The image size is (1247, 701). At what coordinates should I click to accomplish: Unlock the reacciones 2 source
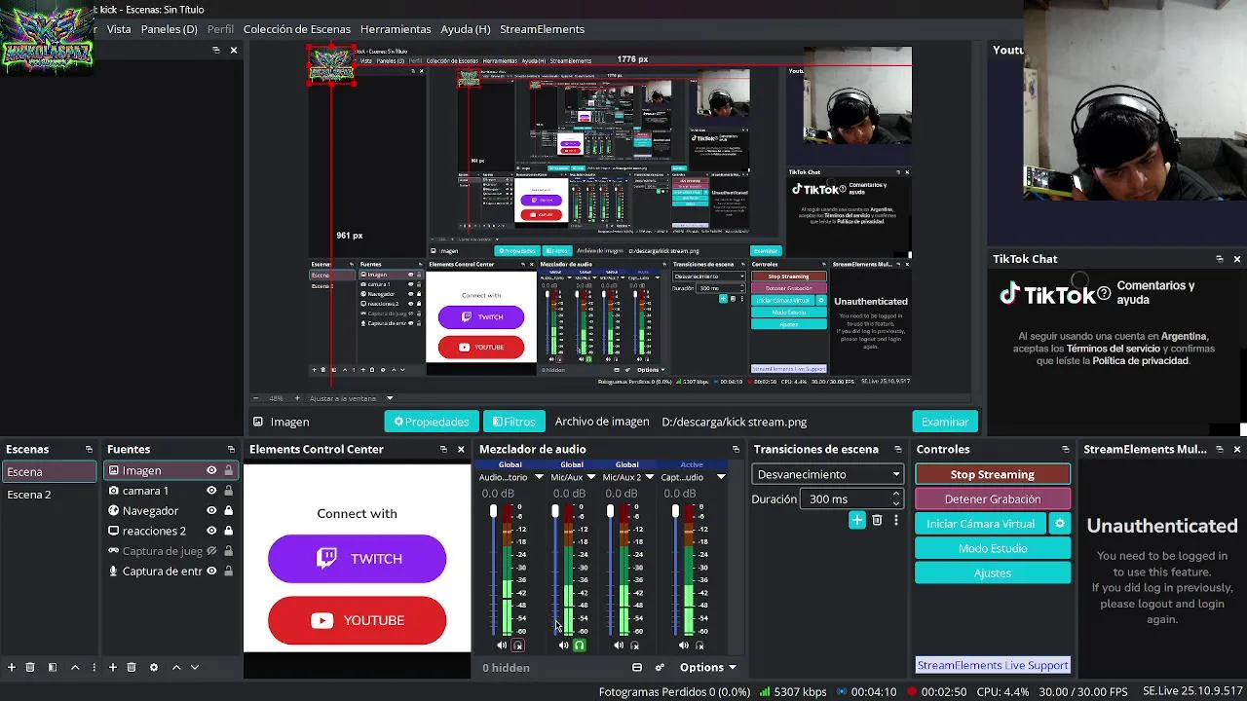click(x=229, y=531)
